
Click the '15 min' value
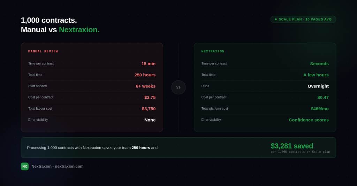point(149,64)
